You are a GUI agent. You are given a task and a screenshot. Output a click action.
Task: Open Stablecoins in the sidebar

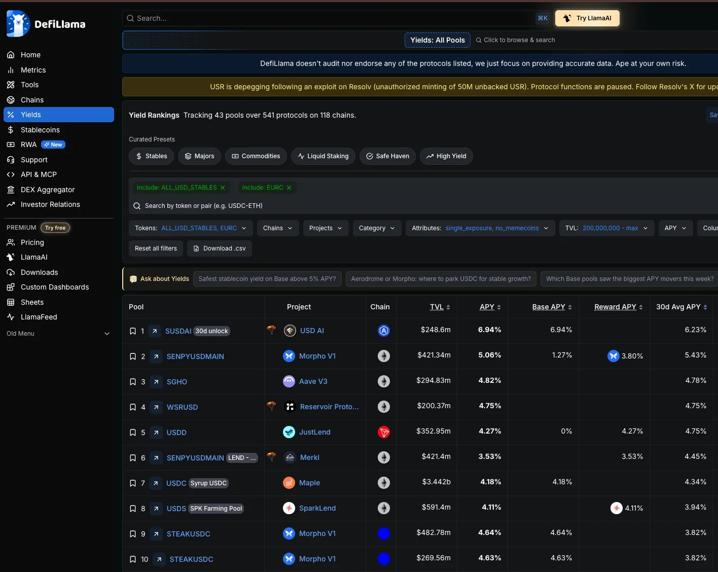[x=40, y=130]
